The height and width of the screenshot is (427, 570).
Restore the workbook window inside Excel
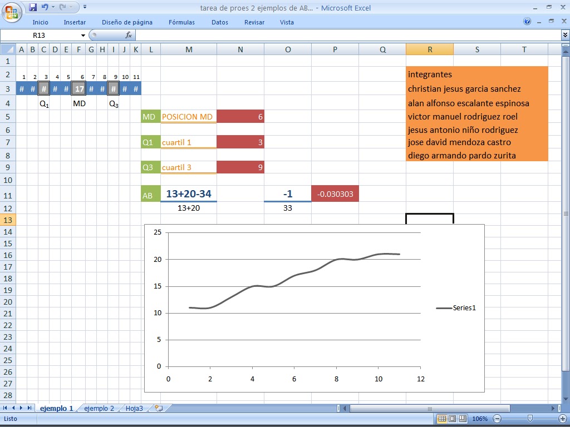(x=552, y=22)
